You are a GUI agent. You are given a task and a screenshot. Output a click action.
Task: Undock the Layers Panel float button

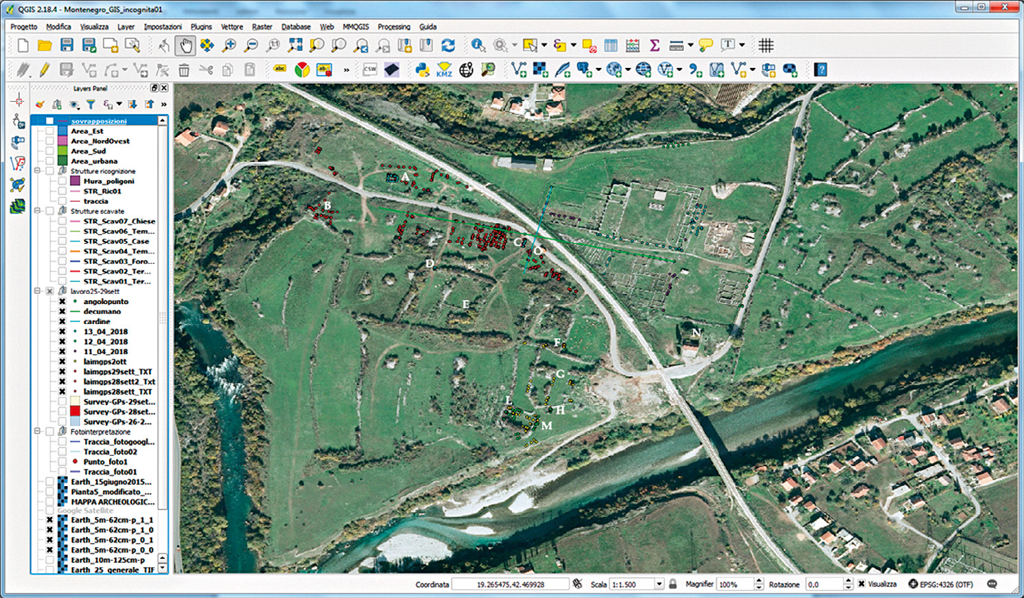(x=154, y=88)
